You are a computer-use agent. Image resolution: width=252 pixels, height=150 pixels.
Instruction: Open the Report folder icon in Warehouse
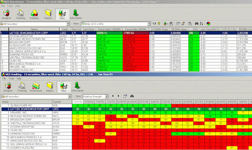tap(48, 14)
